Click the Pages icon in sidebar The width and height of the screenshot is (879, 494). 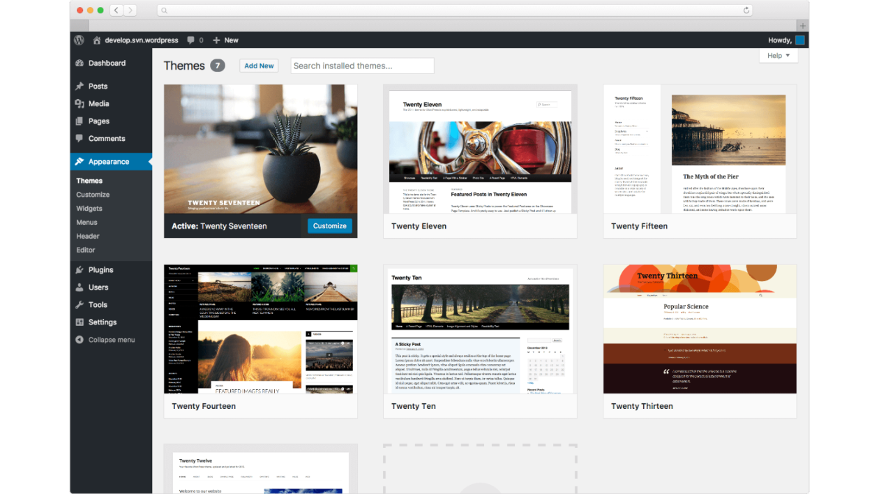[80, 121]
